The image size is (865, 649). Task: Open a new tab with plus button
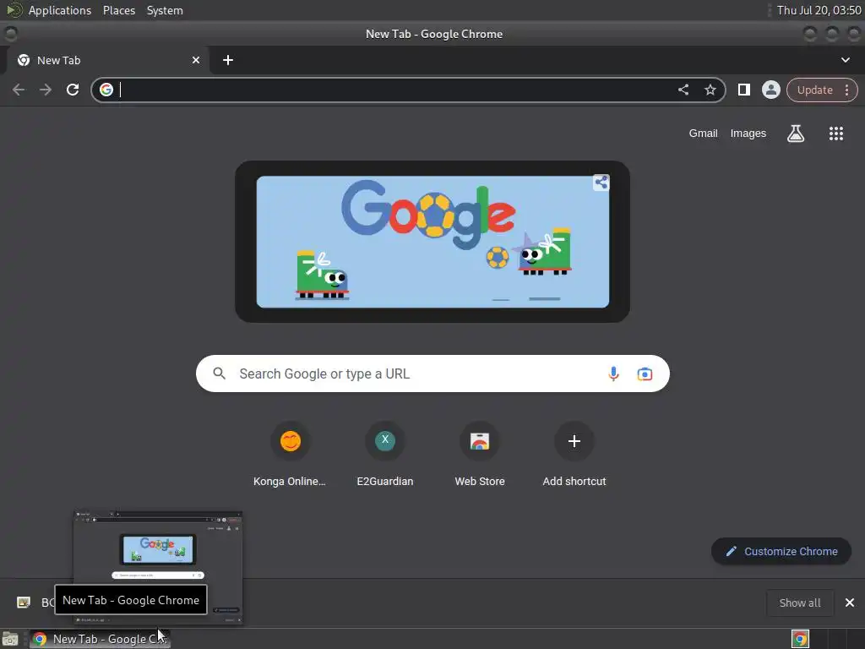(228, 60)
